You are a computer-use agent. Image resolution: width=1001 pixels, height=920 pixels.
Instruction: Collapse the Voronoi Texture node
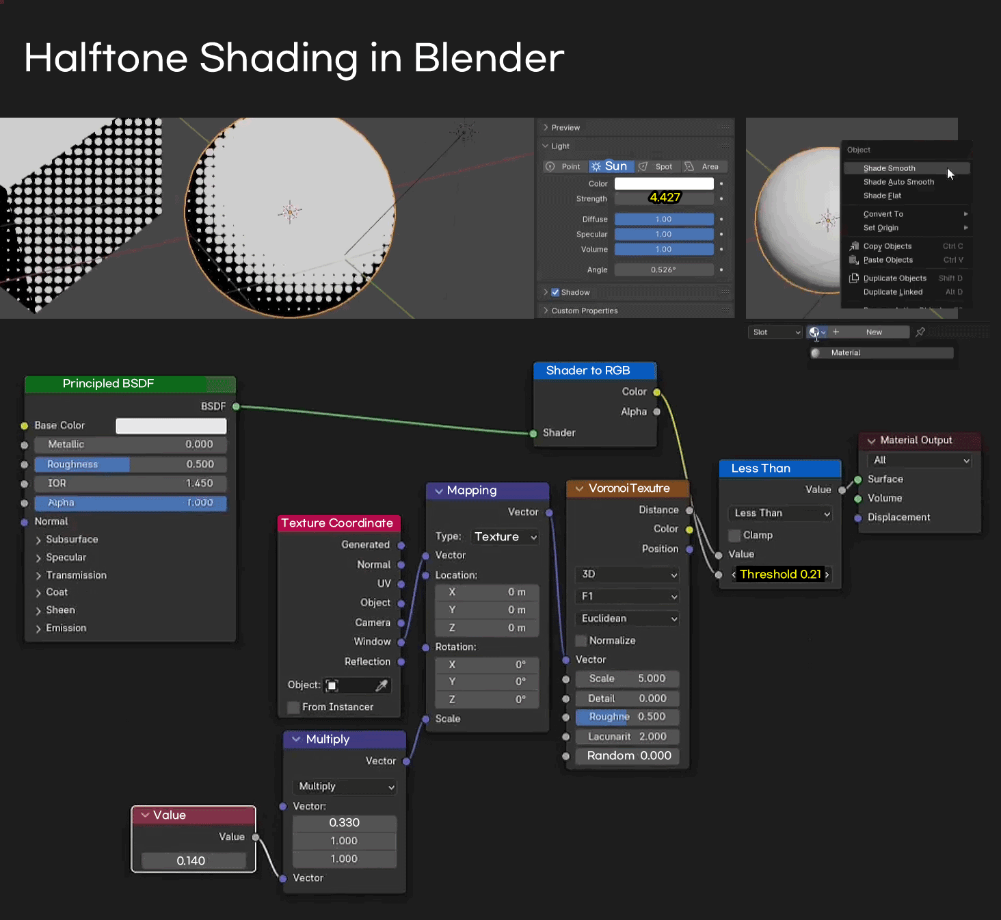pos(579,488)
